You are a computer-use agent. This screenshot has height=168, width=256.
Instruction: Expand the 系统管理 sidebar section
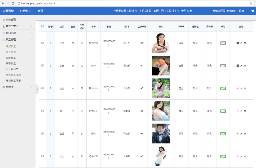pos(18,19)
